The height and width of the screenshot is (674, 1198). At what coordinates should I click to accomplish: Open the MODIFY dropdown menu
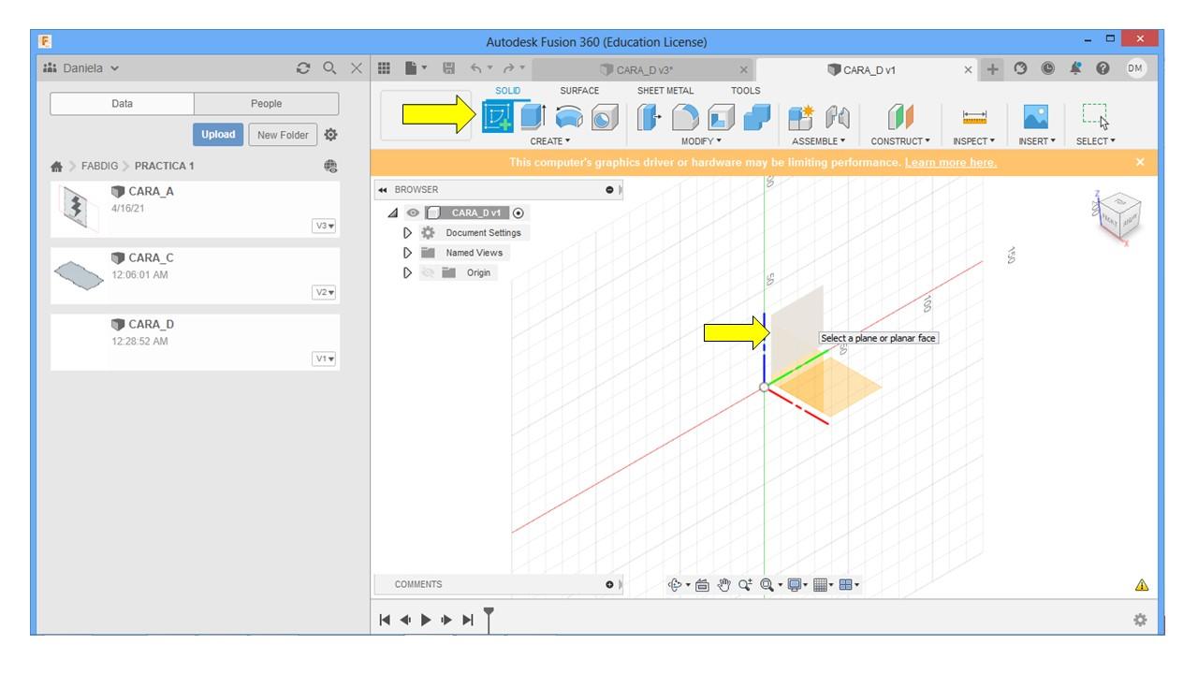click(701, 141)
